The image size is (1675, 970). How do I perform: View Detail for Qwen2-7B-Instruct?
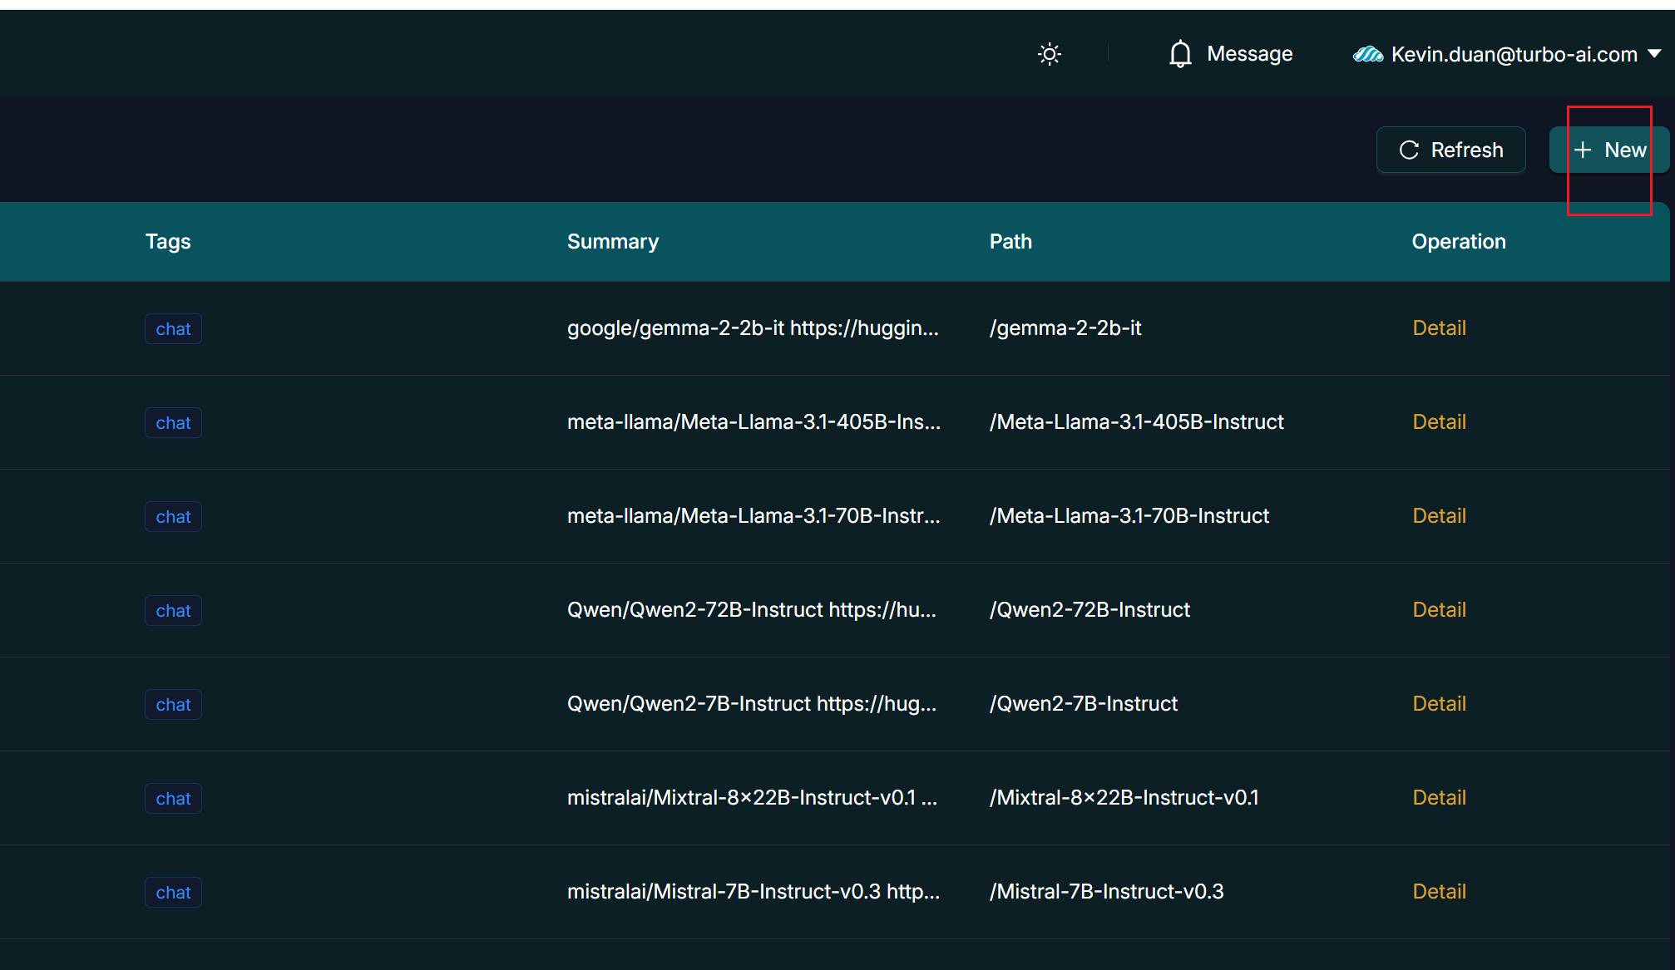pos(1439,704)
